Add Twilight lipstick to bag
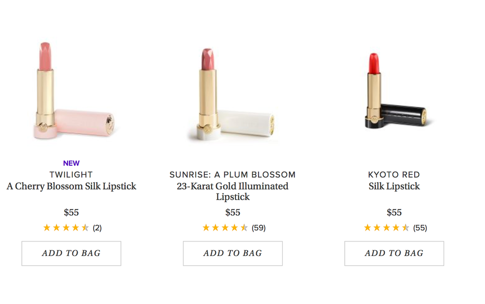 (x=71, y=253)
